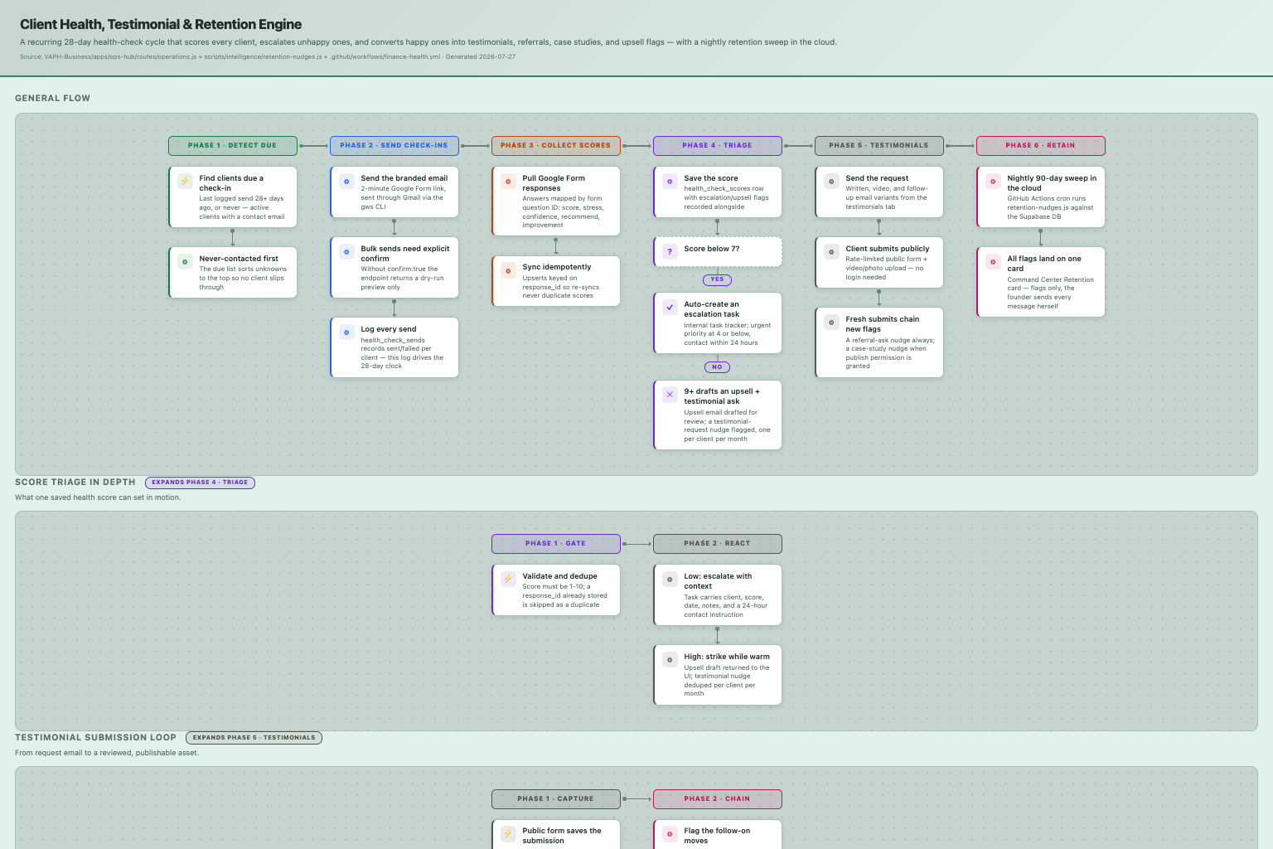Click the gray icon on 'High: strike while warm'
This screenshot has width=1273, height=849.
click(x=670, y=659)
